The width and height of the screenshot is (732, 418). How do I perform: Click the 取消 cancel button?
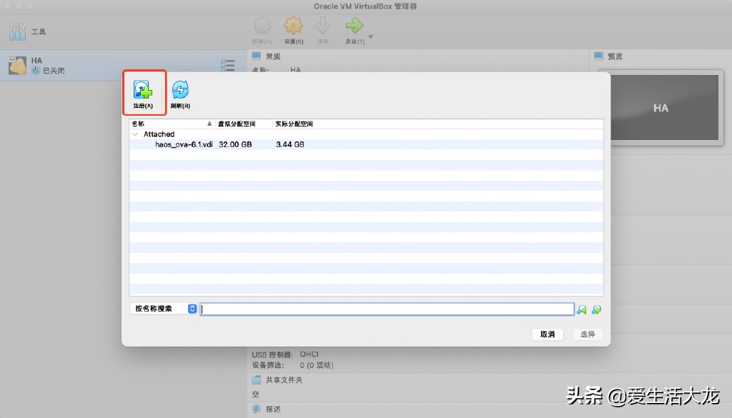(547, 334)
